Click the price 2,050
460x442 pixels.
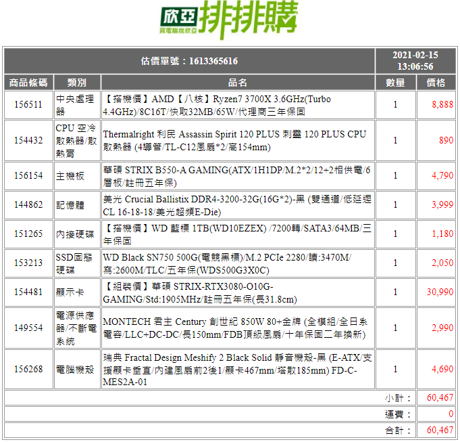tap(442, 263)
